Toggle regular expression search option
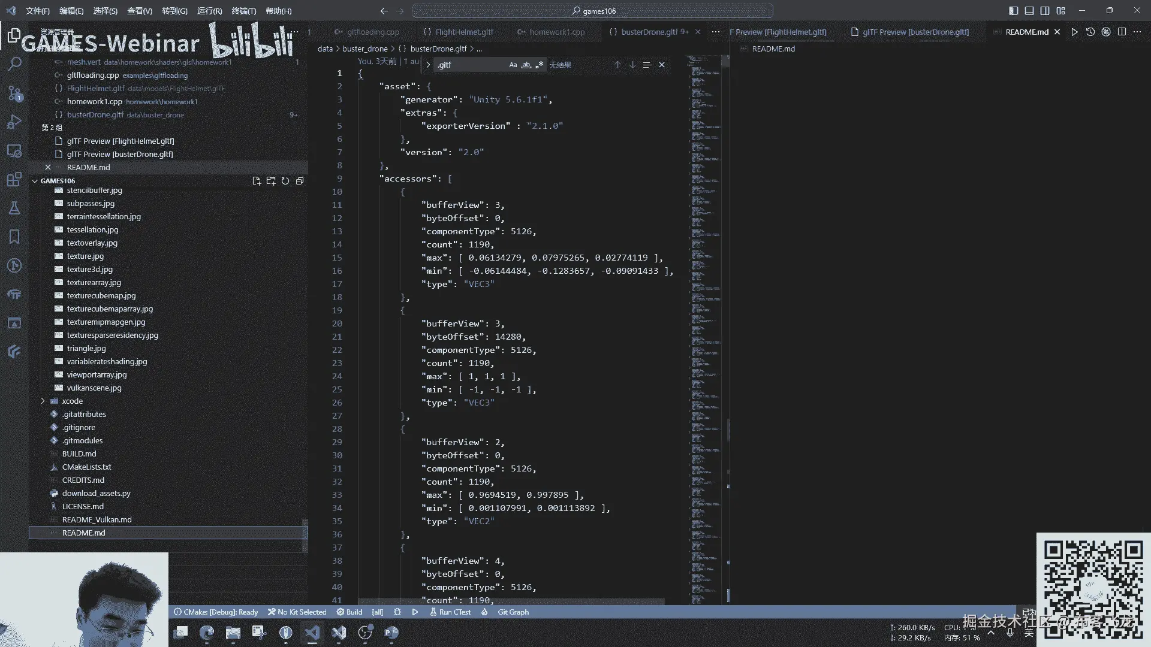The width and height of the screenshot is (1151, 647). 539,65
